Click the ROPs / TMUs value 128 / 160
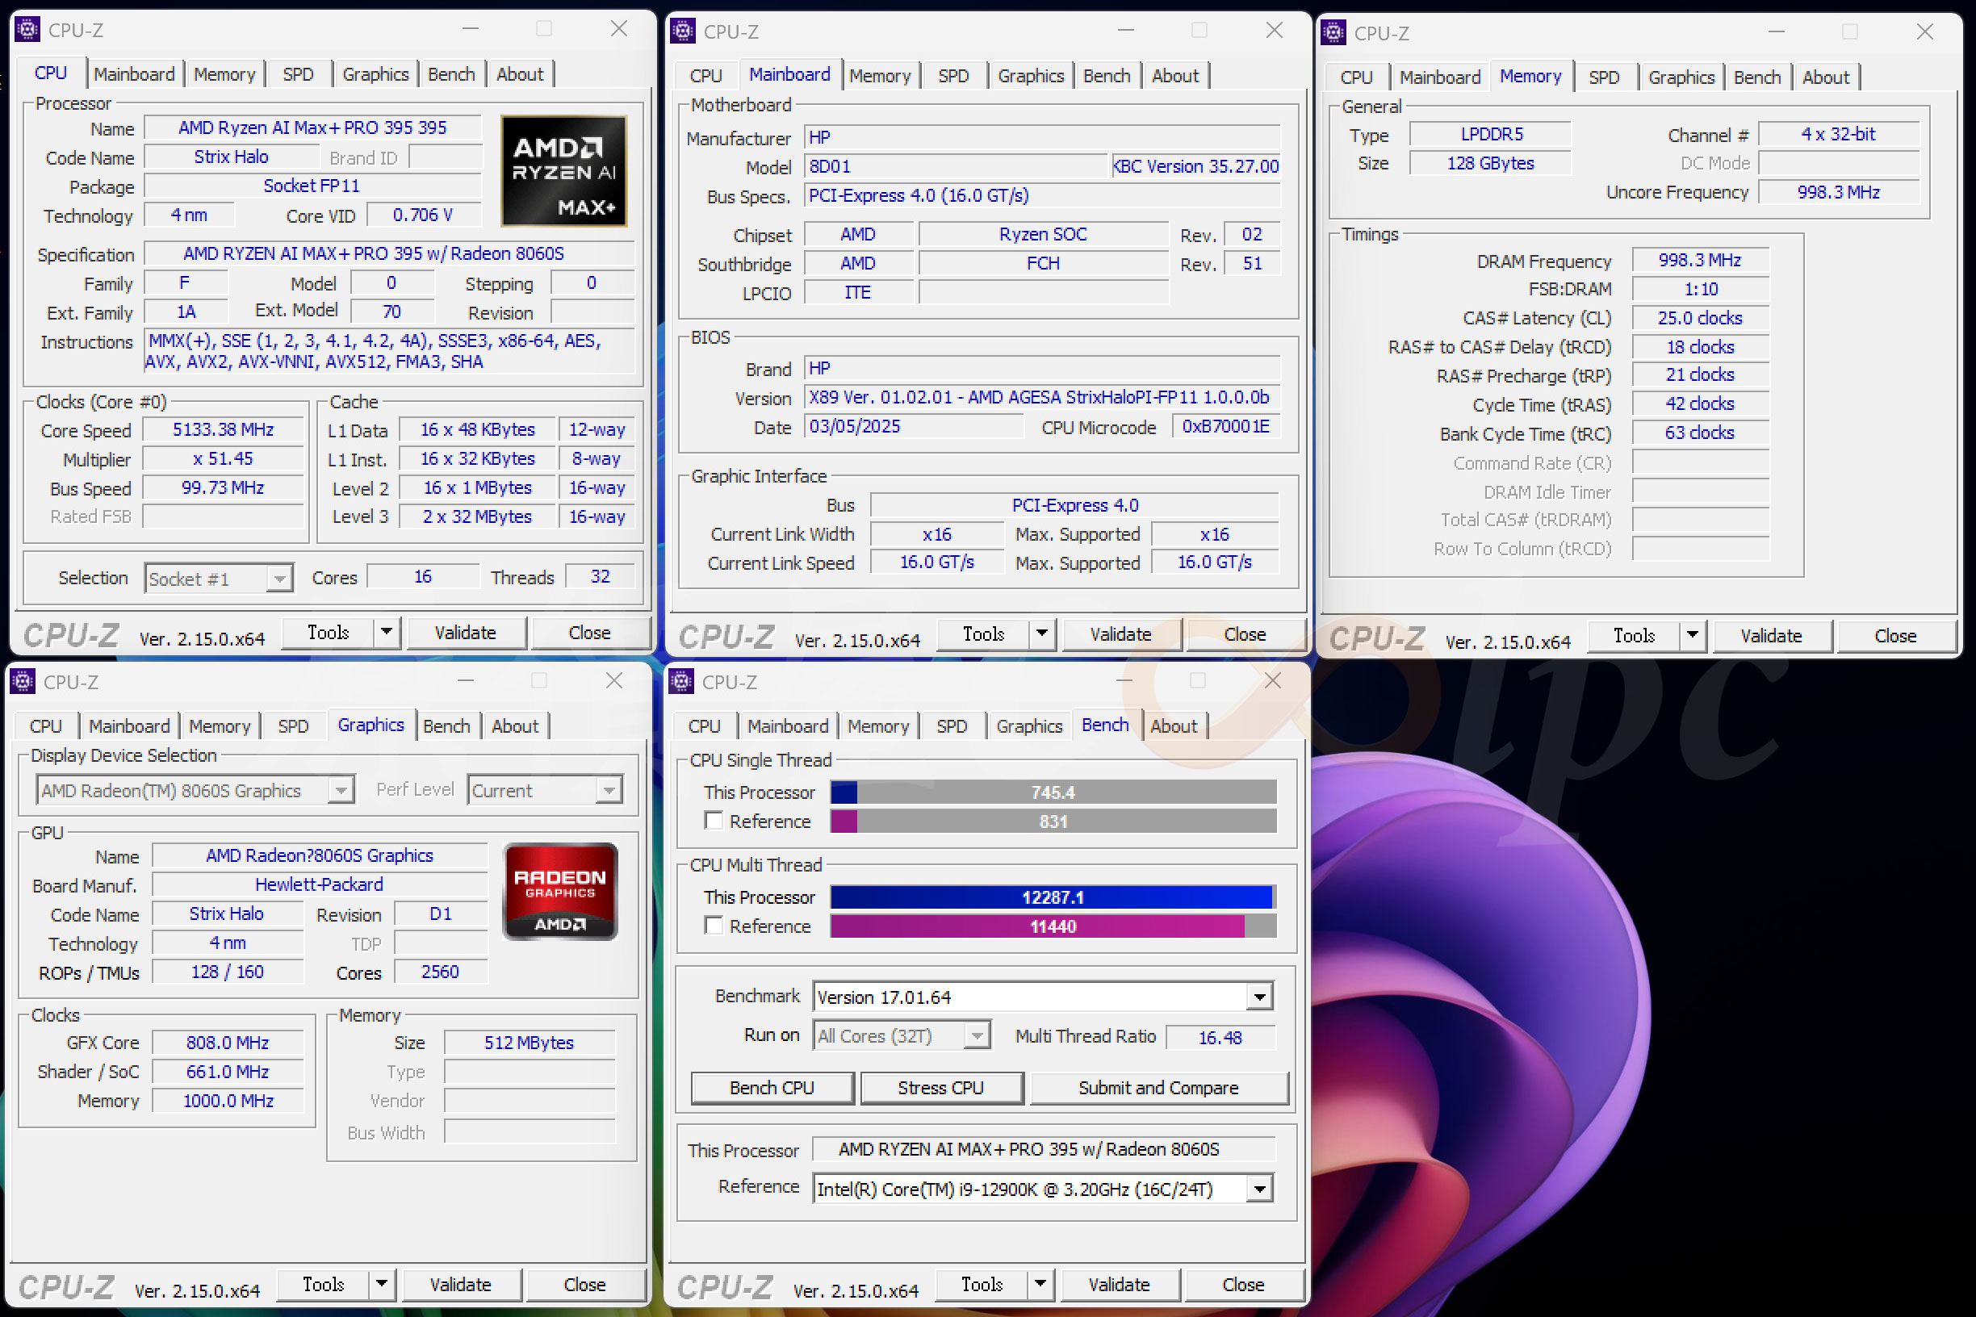This screenshot has width=1976, height=1317. (x=228, y=972)
